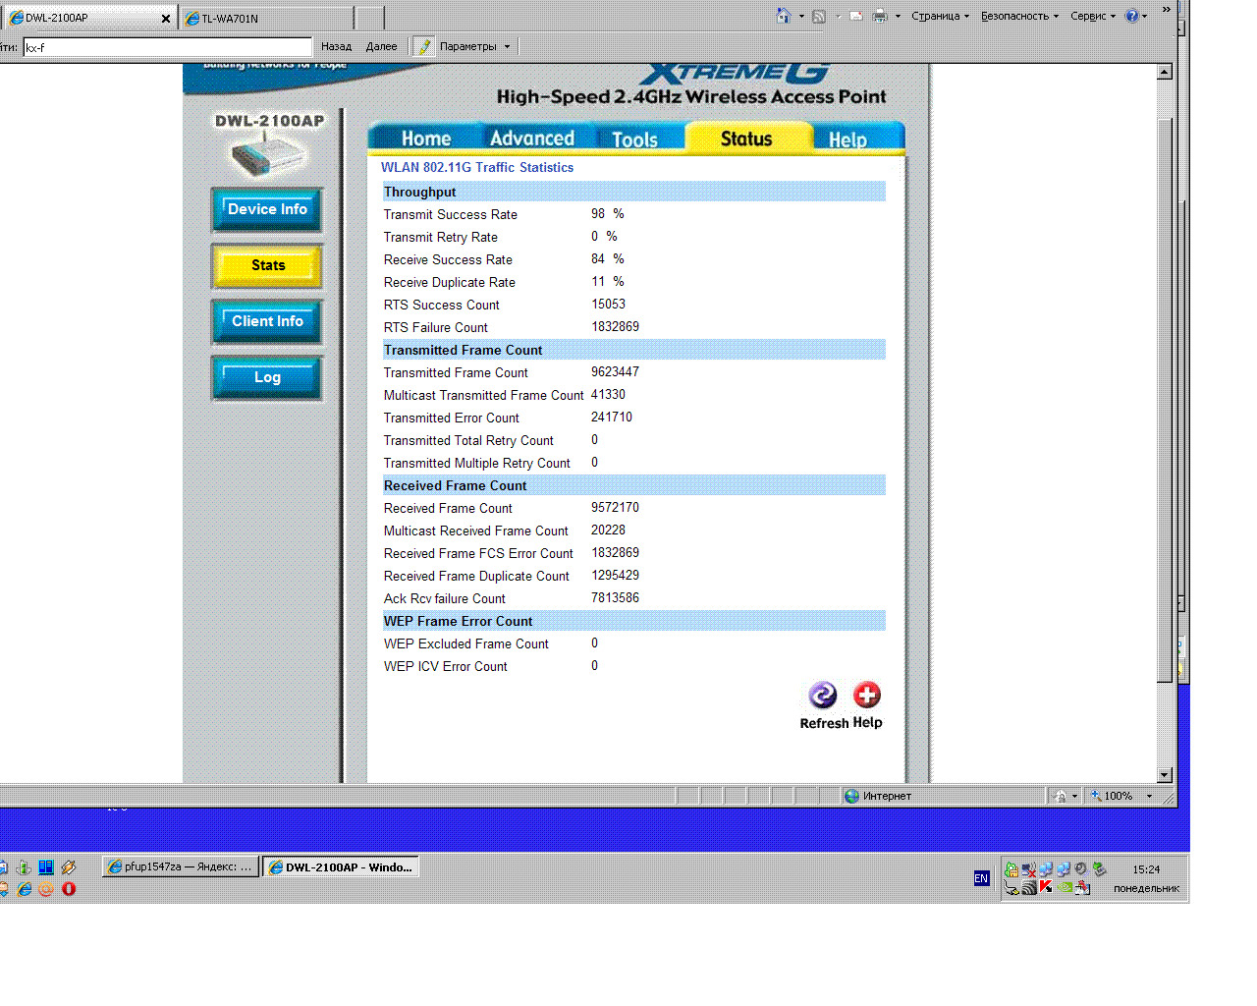Open the Параметры dropdown
This screenshot has width=1257, height=1006.
pos(475,46)
